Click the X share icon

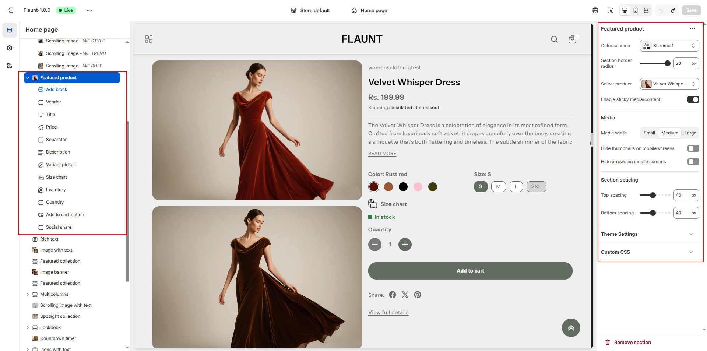tap(405, 295)
